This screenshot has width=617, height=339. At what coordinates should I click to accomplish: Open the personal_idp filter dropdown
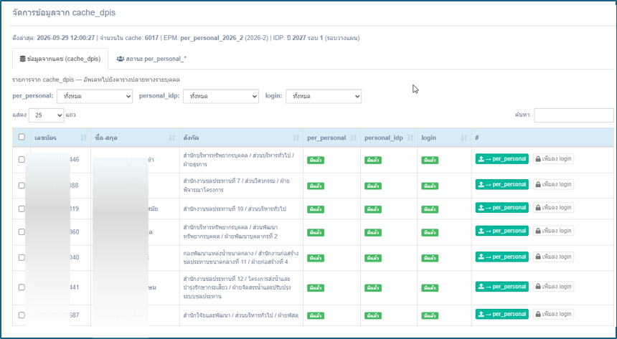pos(221,96)
